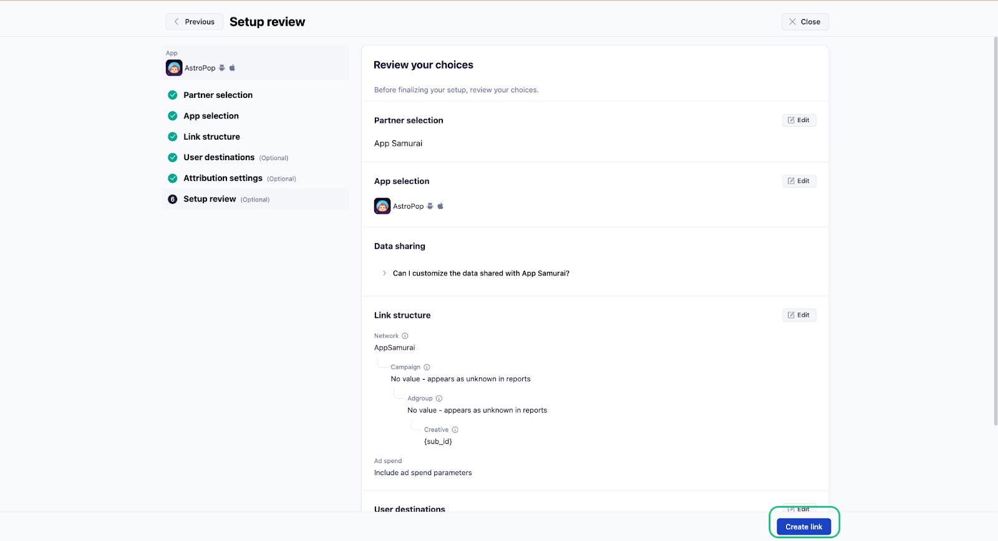The width and height of the screenshot is (998, 541).
Task: Click the 'AppSamurai' network value
Action: point(394,348)
